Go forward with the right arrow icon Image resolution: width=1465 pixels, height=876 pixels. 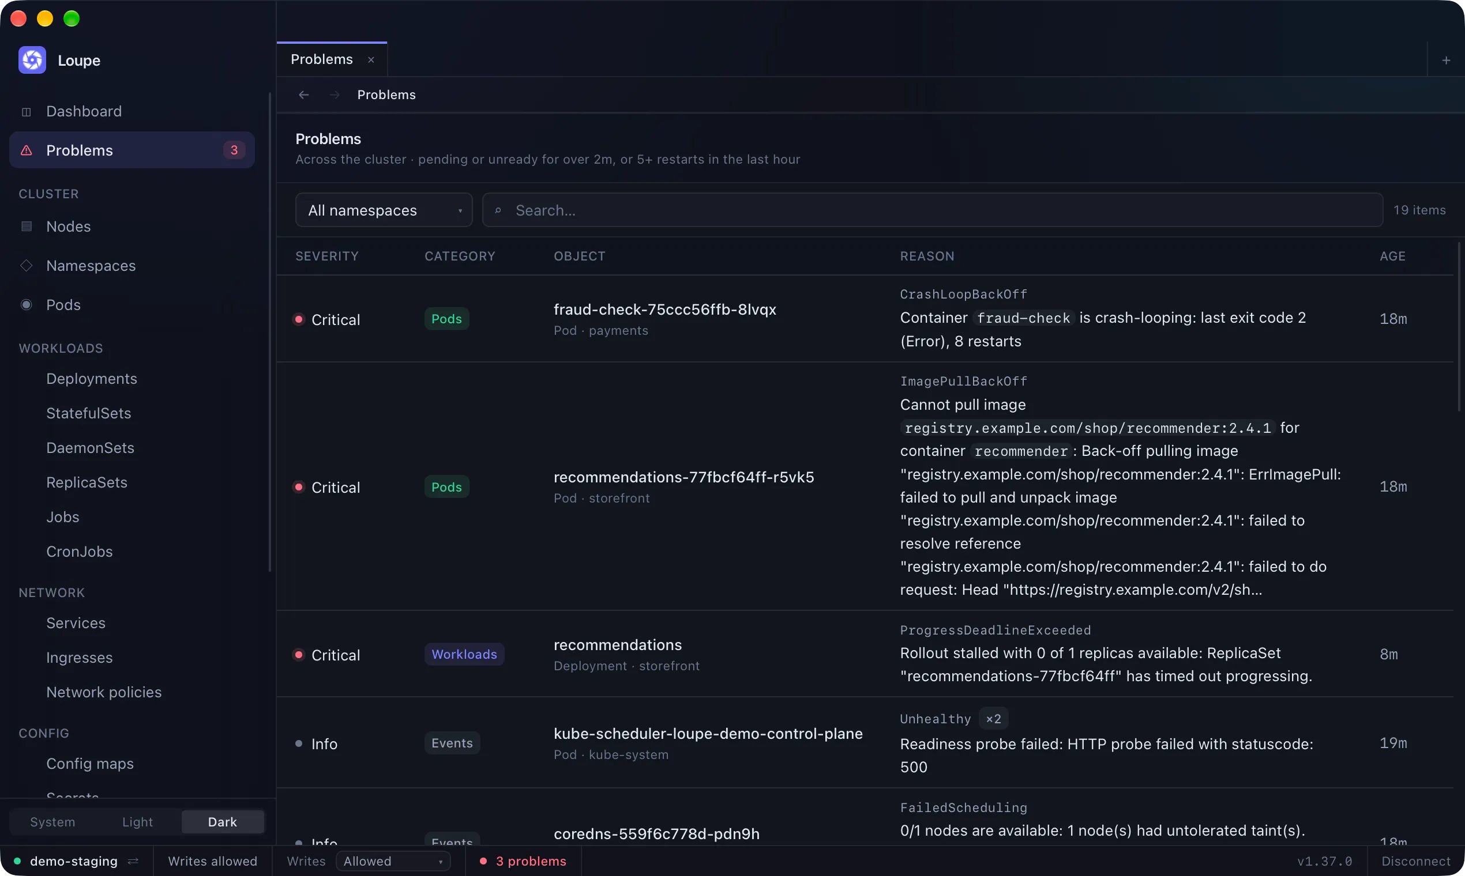point(335,95)
